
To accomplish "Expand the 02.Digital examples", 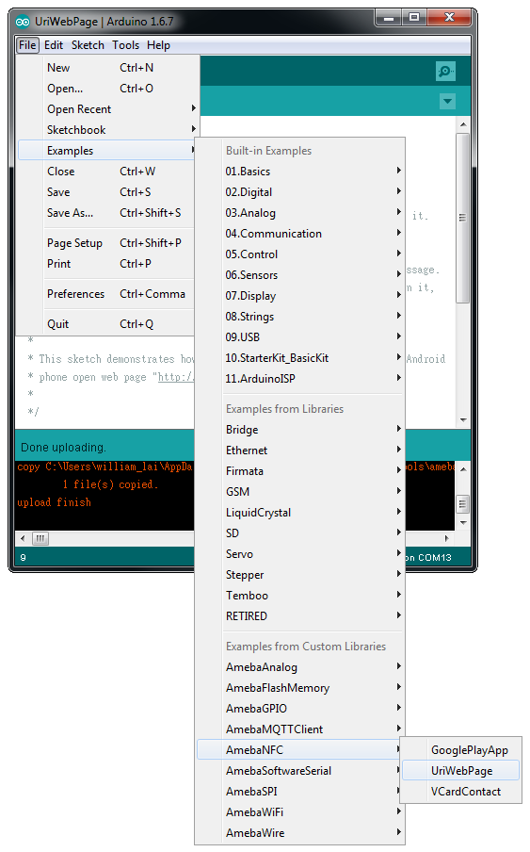I will [300, 192].
